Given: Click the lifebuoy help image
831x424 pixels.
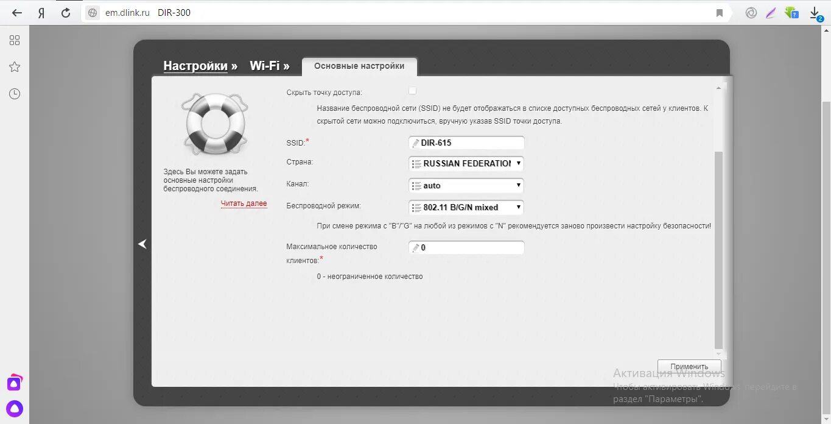Looking at the screenshot, I should (x=214, y=124).
